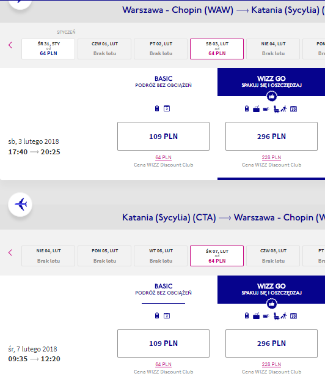Select outbound date ŚR 31, STY
Screen dimensions: 325x379
click(x=48, y=49)
